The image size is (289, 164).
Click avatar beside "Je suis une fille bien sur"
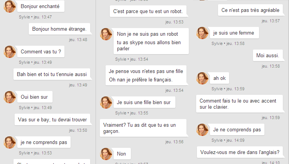tap(106, 103)
